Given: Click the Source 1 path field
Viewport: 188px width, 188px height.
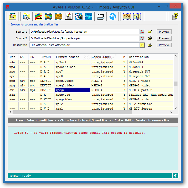Looking at the screenshot, I should (x=85, y=32).
